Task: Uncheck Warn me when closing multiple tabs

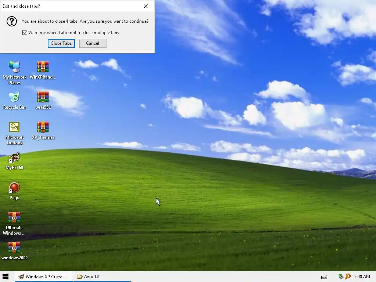Action: 25,33
